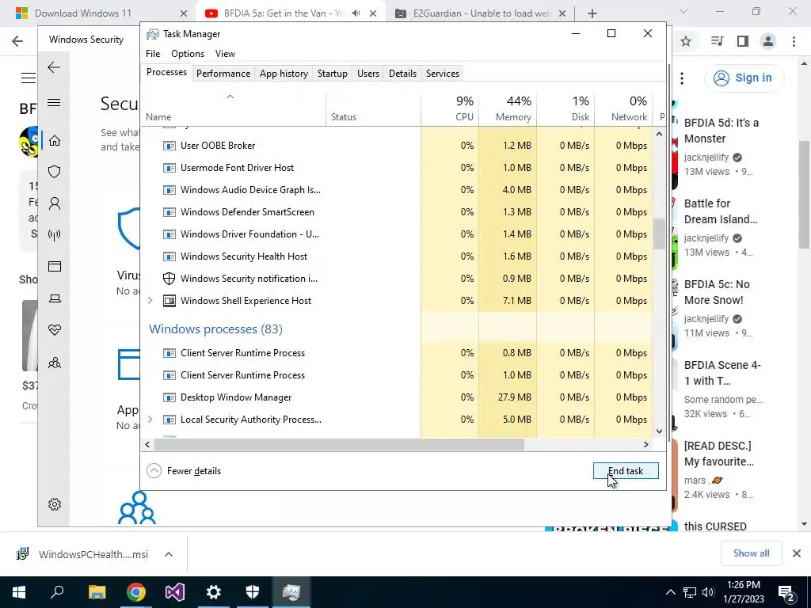This screenshot has width=811, height=608.
Task: Open Visual Studio from taskbar
Action: point(175,592)
